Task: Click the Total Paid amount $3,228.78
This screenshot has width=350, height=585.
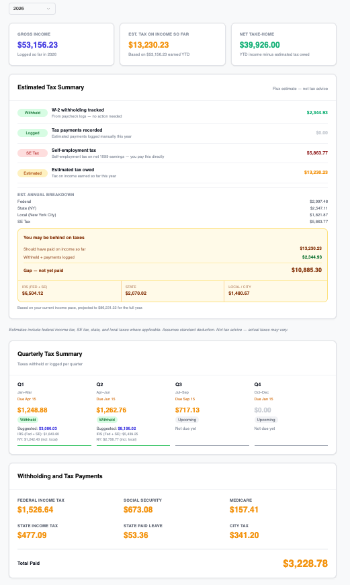Action: [x=305, y=564]
